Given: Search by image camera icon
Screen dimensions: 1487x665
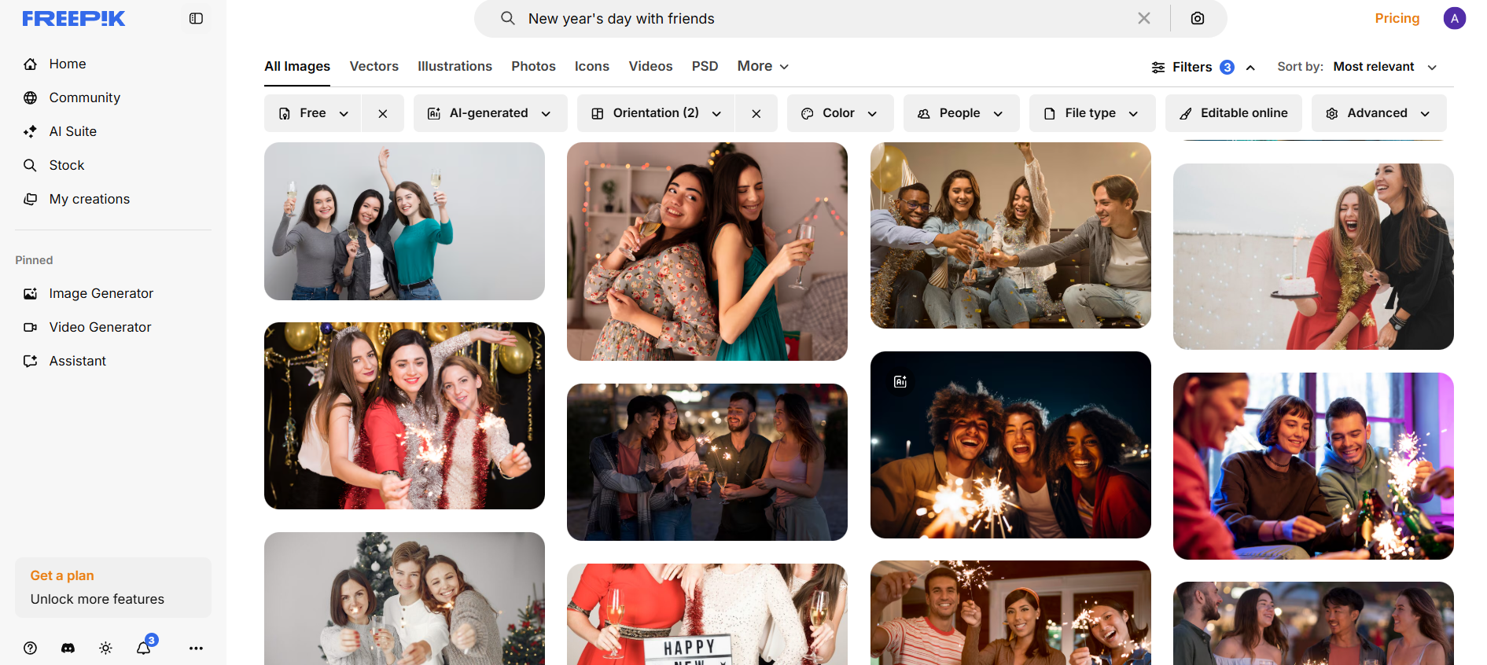Looking at the screenshot, I should [1197, 18].
